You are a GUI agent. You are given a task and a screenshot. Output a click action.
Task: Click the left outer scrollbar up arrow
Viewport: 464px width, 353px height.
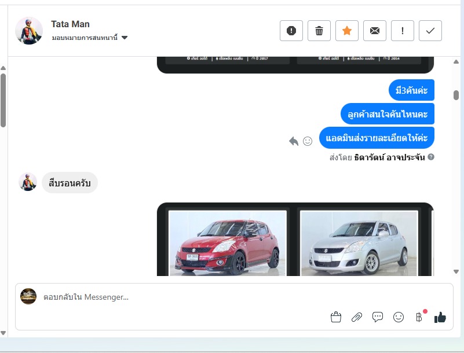3,68
